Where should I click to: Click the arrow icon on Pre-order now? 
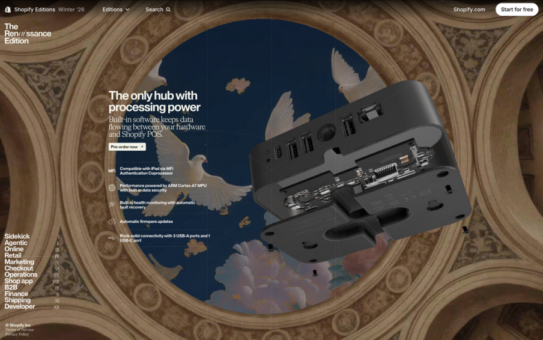(x=142, y=147)
